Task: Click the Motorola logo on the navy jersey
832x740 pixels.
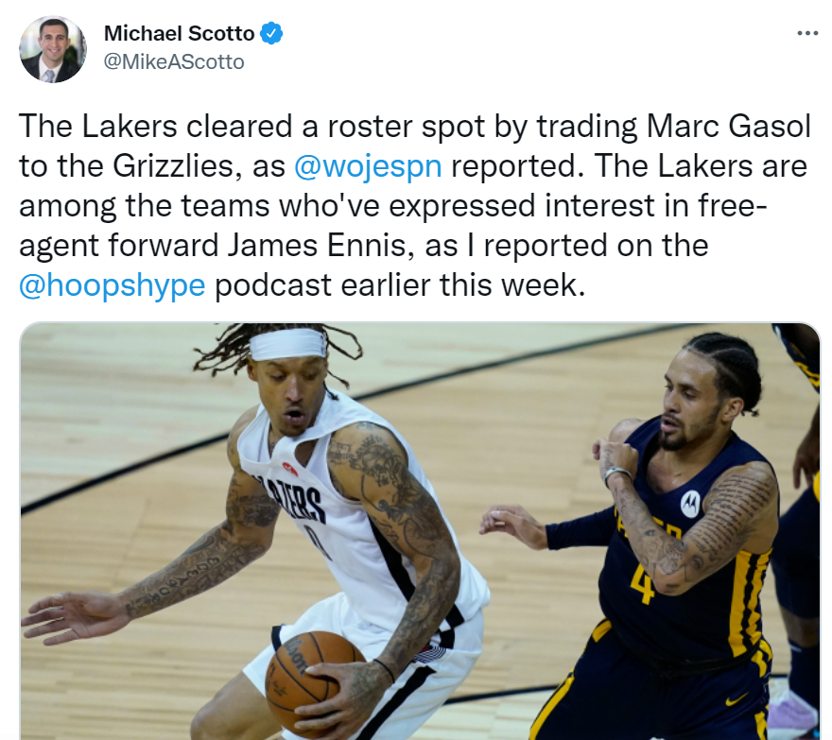Action: click(690, 504)
